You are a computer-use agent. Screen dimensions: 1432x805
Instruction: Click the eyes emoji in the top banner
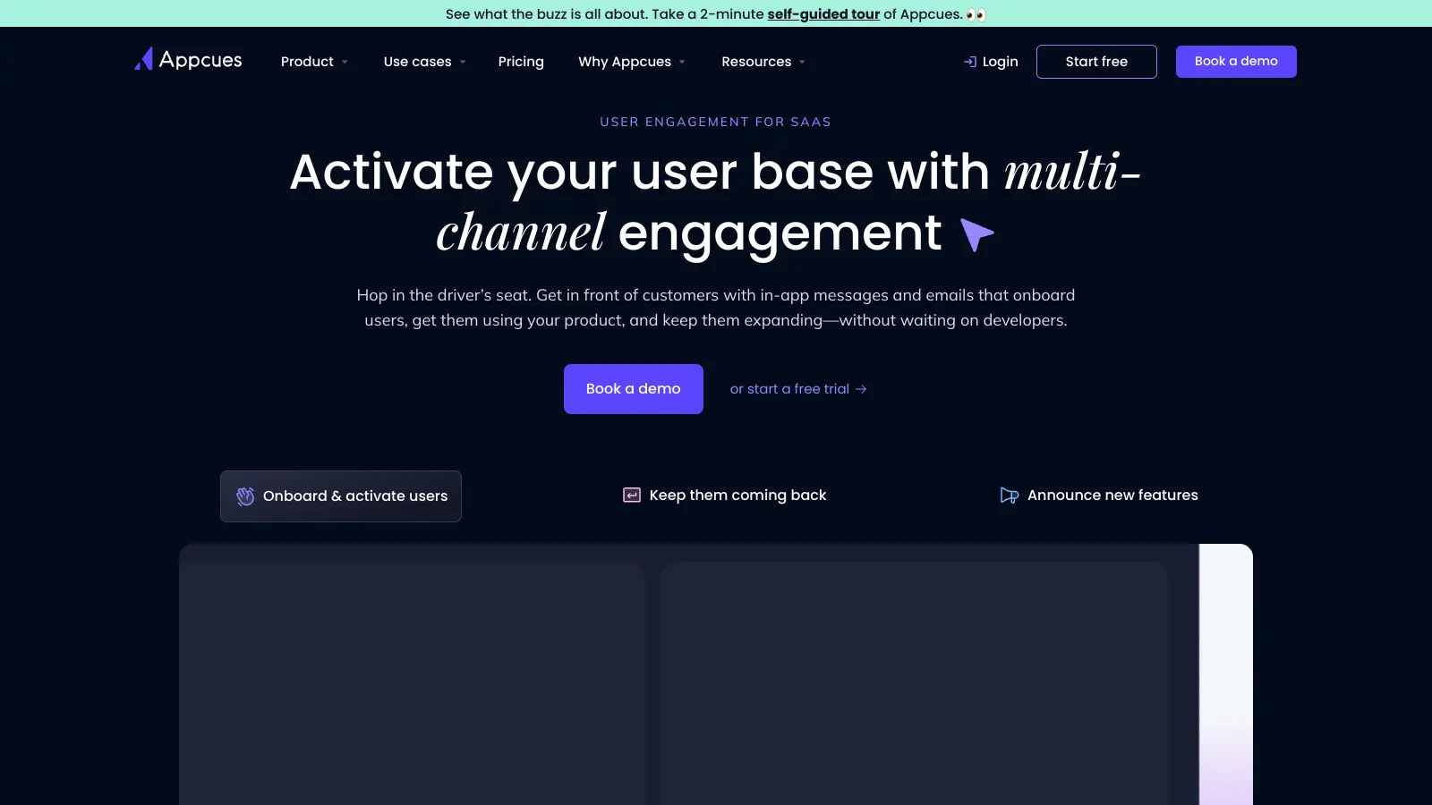[x=977, y=13]
